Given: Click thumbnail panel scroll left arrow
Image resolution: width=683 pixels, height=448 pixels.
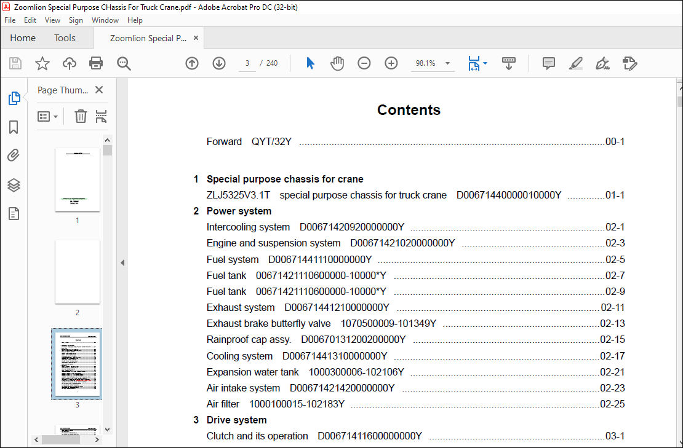Looking at the screenshot, I should [x=36, y=440].
